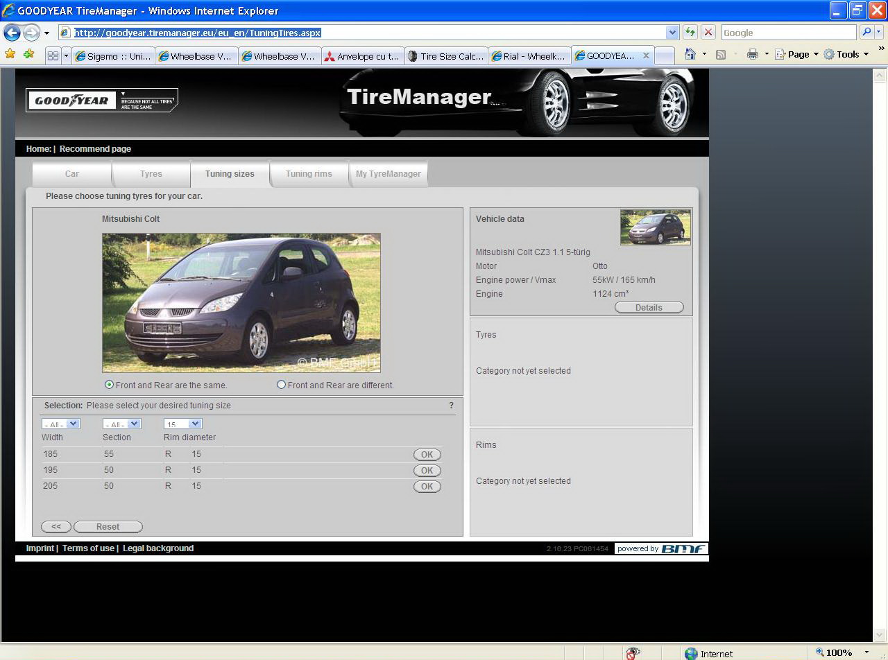The height and width of the screenshot is (660, 888).
Task: Click the large Mitsubishi Colt photo
Action: 241,303
